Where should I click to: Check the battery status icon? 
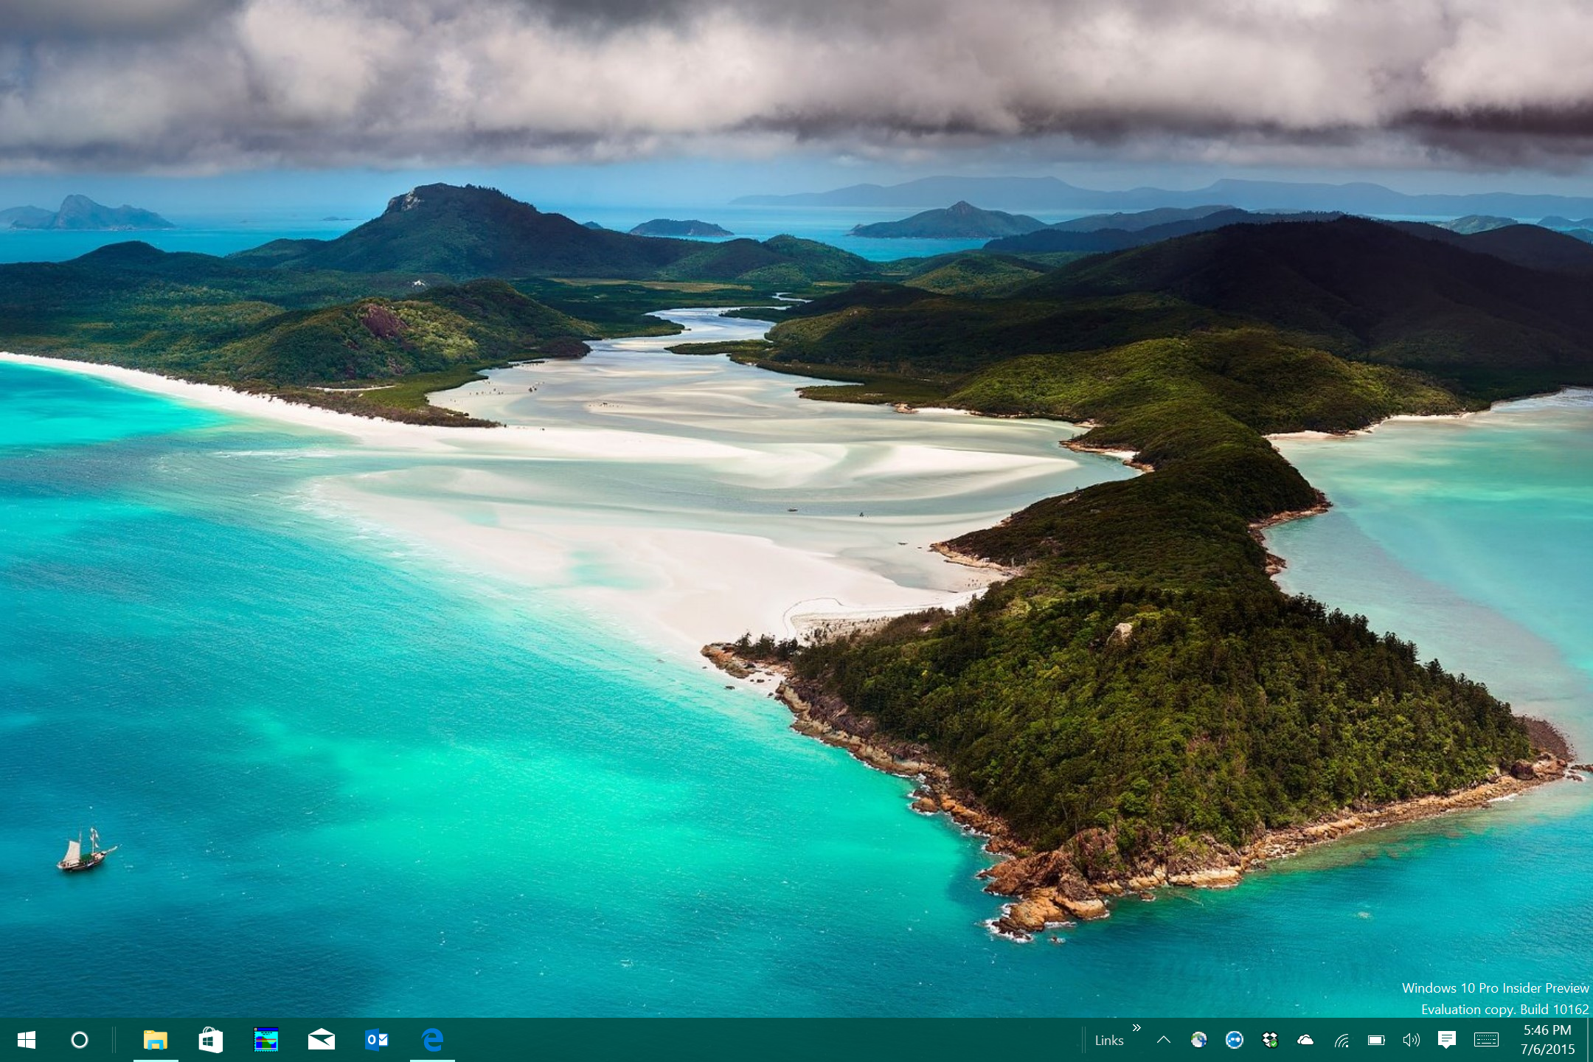point(1376,1040)
